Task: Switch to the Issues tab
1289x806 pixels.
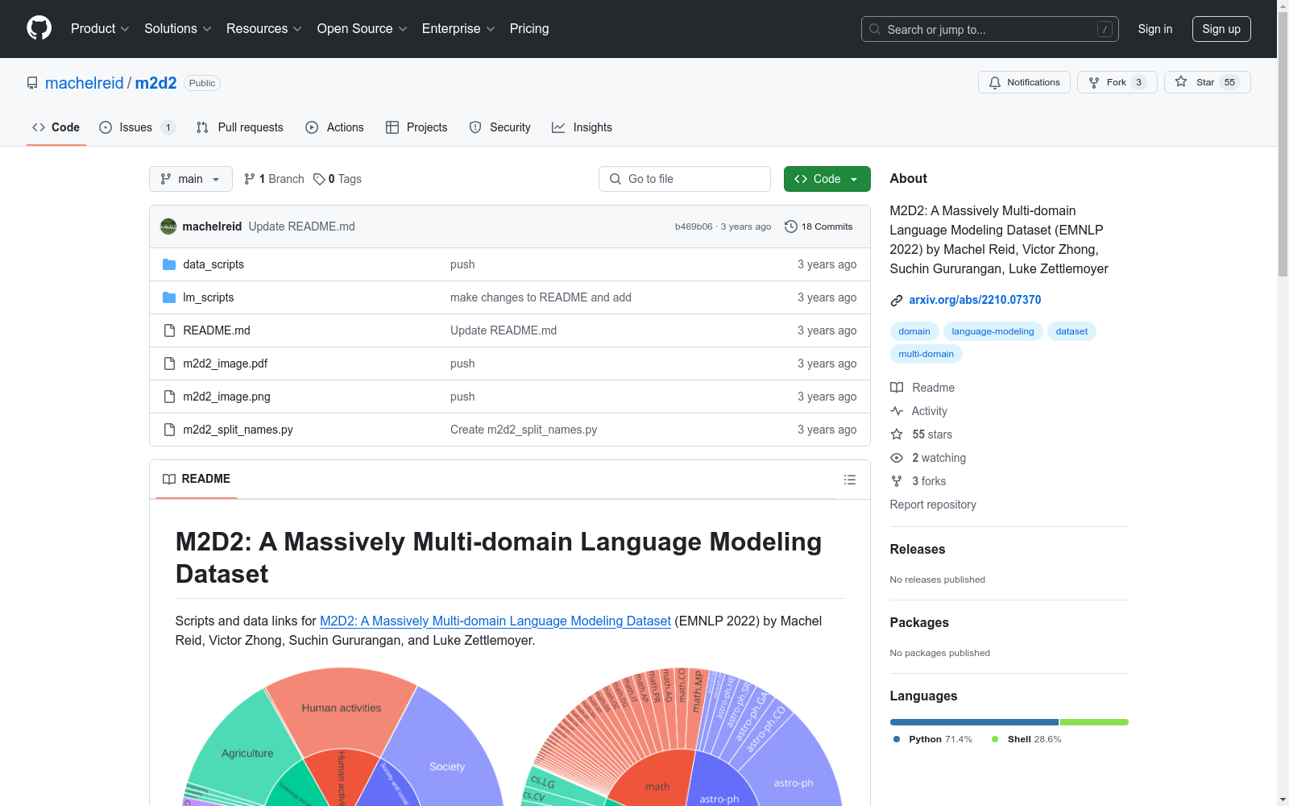Action: click(x=137, y=127)
